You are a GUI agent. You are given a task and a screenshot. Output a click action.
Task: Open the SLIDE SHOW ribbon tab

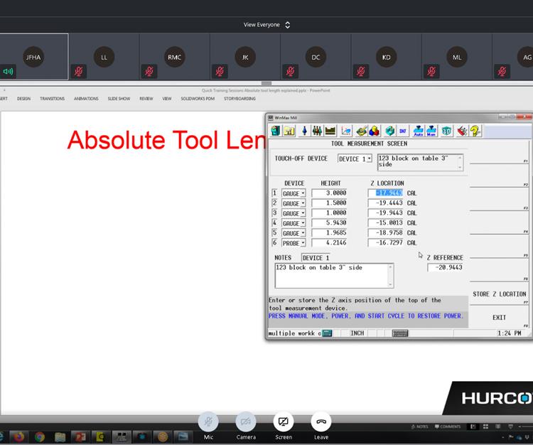point(119,99)
